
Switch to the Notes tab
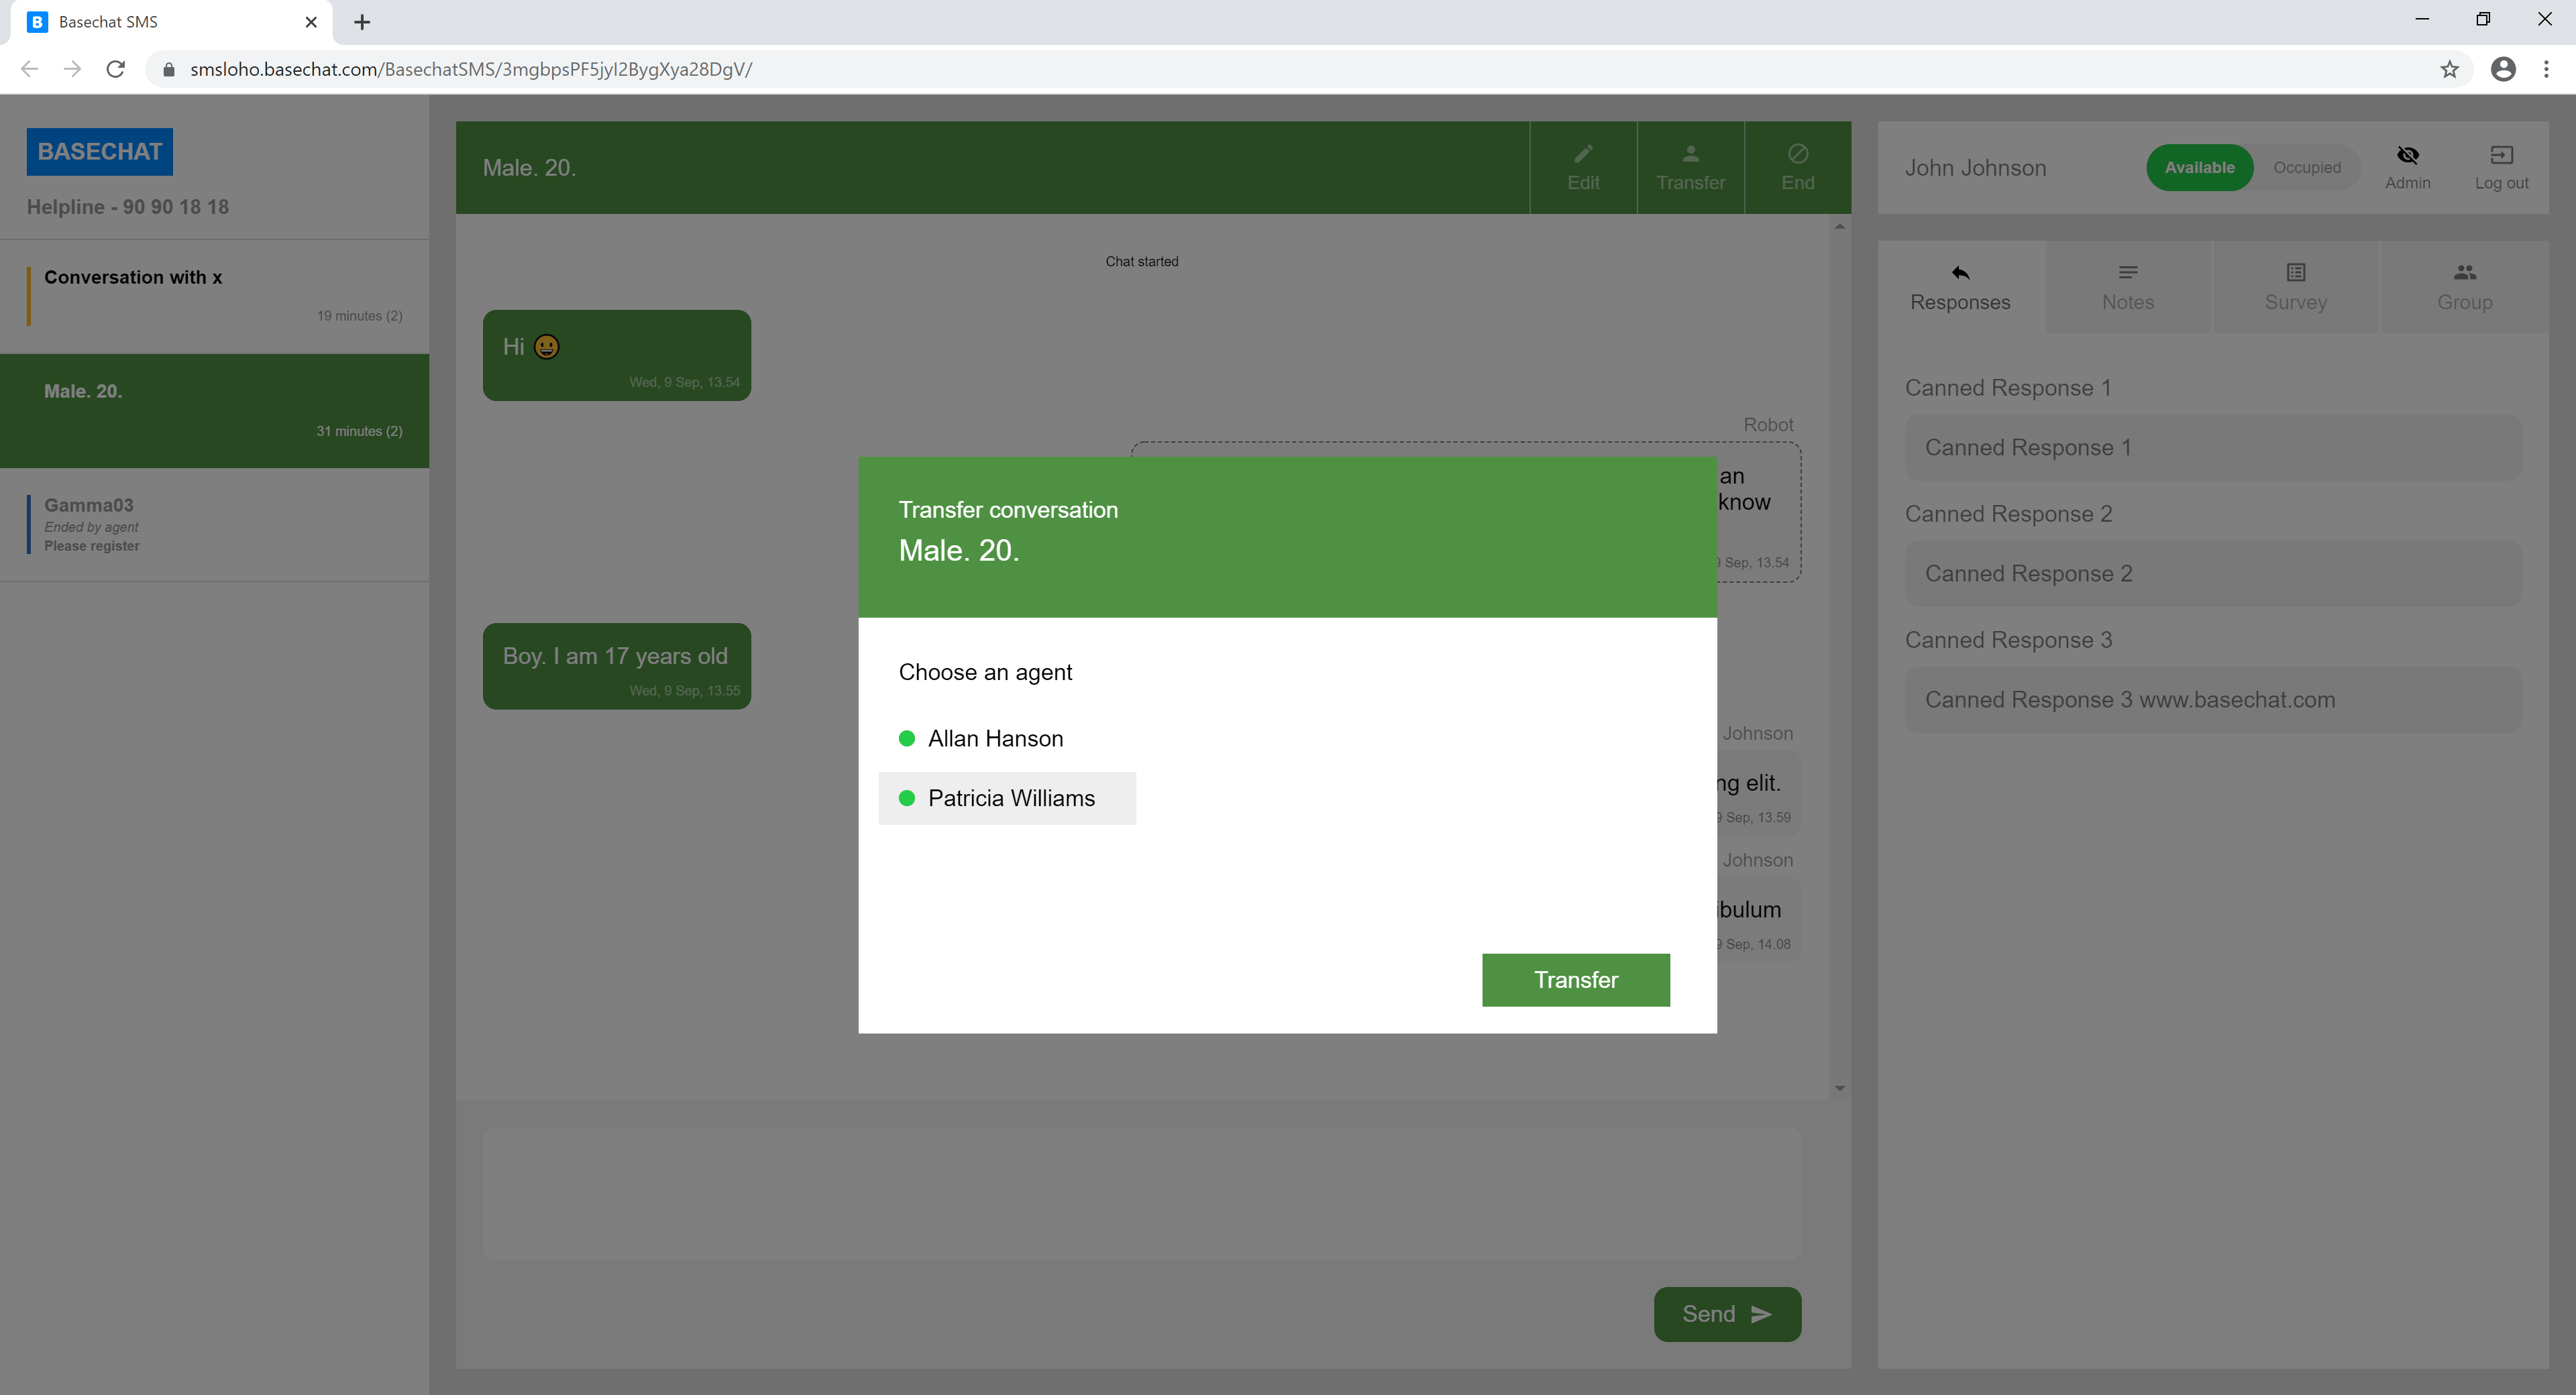(2127, 287)
